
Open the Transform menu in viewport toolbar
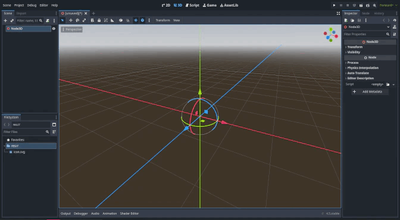click(x=162, y=20)
